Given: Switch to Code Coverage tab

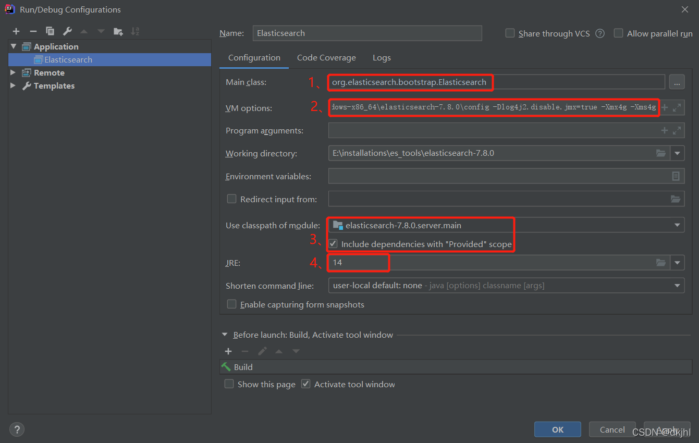Looking at the screenshot, I should [326, 58].
